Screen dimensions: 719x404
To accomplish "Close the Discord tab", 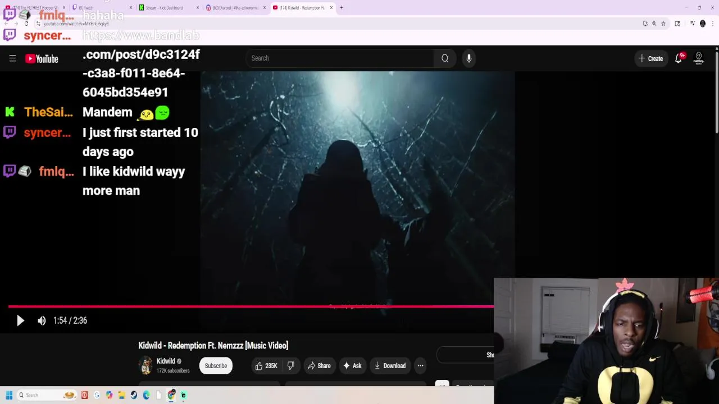I will [x=264, y=8].
